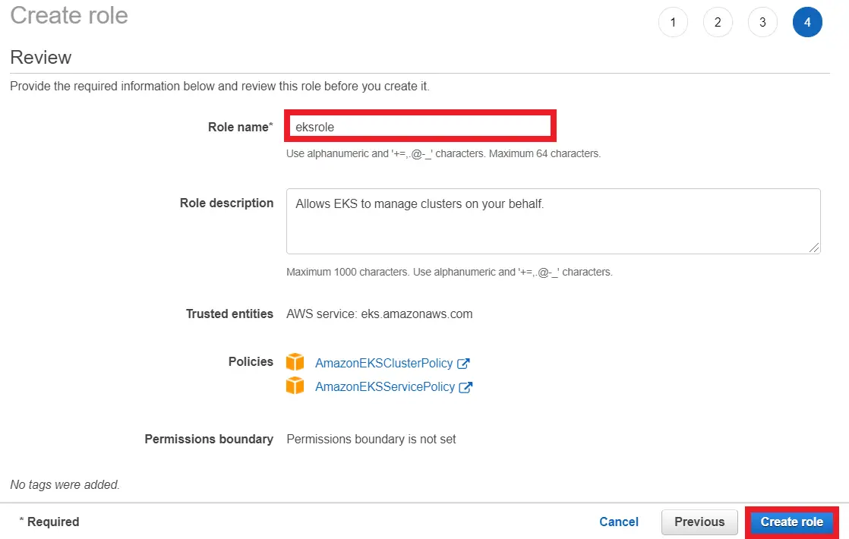Click policy box icon for AmazonEKSServicePolicy
Screen dimensions: 849x539
(x=295, y=386)
